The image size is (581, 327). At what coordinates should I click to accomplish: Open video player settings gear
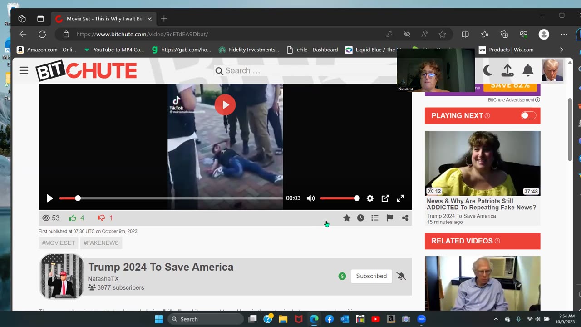(x=370, y=198)
